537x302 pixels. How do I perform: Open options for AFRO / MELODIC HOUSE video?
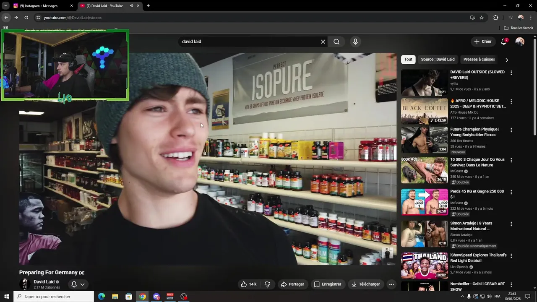coord(511,102)
